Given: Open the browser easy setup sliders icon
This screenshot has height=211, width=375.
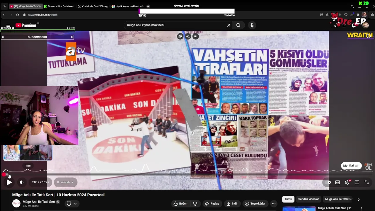Looking at the screenshot, I should pyautogui.click(x=358, y=15).
